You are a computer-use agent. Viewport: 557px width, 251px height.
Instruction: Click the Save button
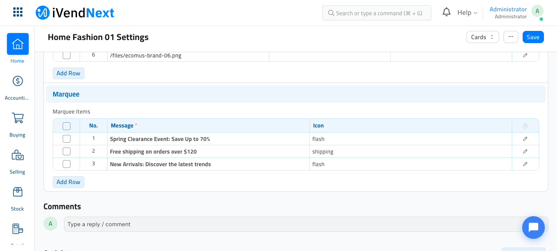pos(533,37)
